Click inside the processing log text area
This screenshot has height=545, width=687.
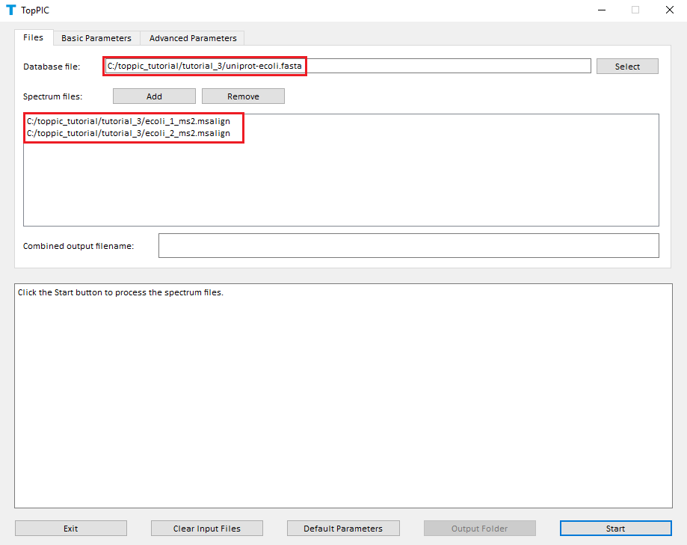342,396
